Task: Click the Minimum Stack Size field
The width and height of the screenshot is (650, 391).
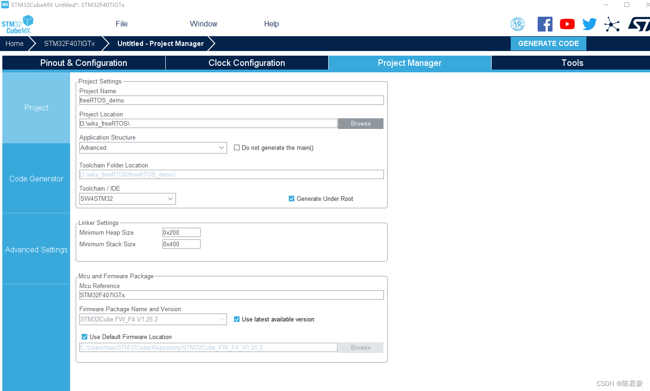Action: click(182, 244)
